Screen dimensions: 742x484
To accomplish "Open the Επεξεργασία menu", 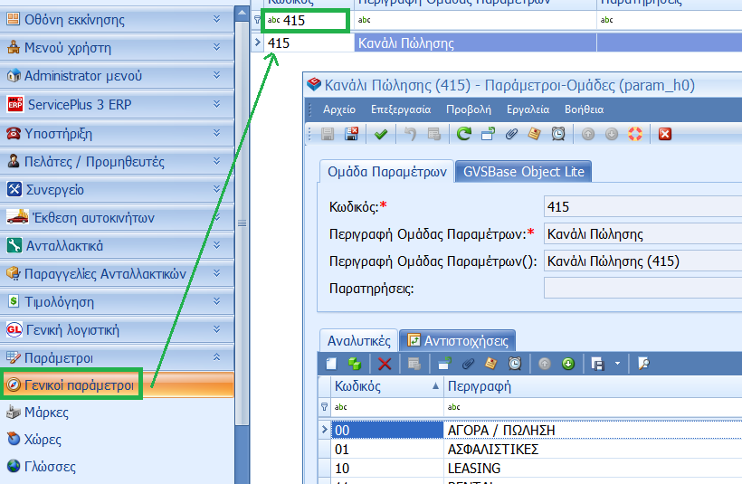I will tap(401, 109).
